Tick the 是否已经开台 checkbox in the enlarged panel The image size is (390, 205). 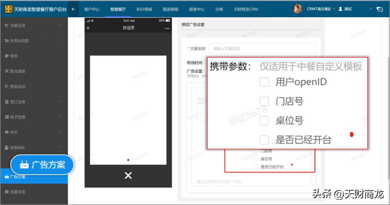(264, 140)
